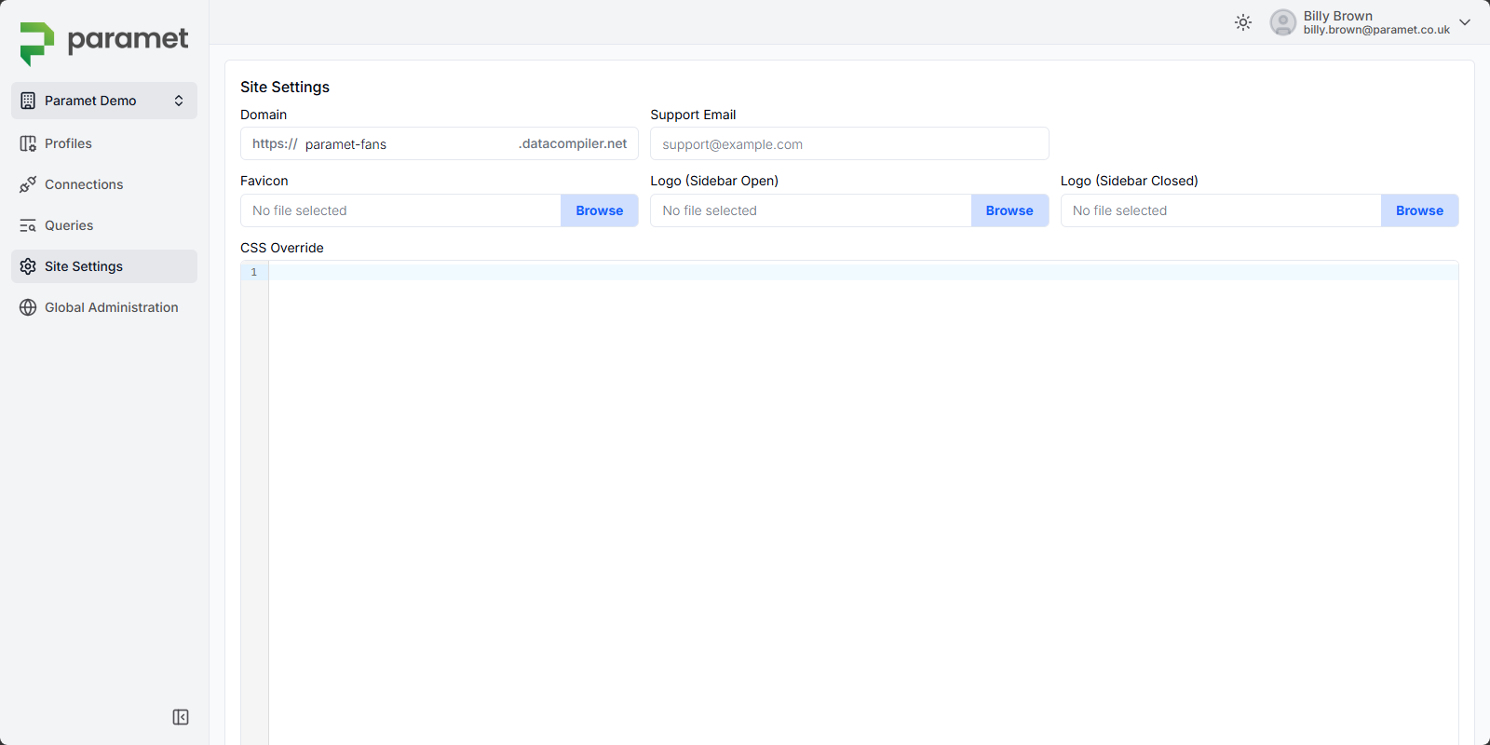The image size is (1490, 745).
Task: Click the Profiles icon in the sidebar
Action: click(x=28, y=143)
